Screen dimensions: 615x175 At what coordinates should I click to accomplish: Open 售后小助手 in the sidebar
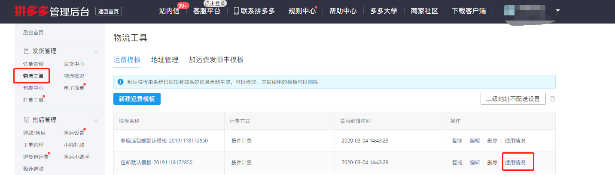click(x=76, y=157)
